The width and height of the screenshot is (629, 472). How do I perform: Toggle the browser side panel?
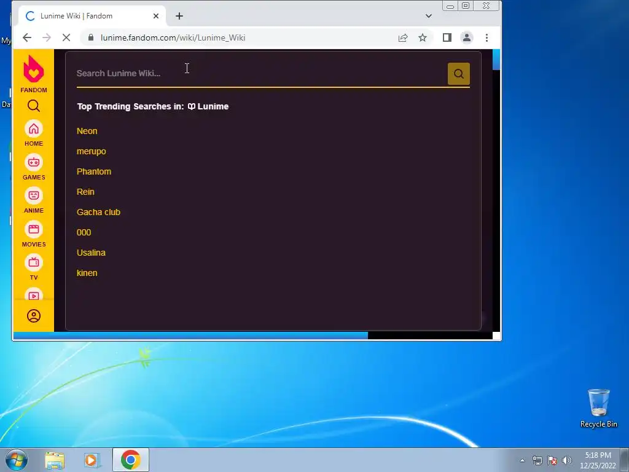click(x=447, y=37)
